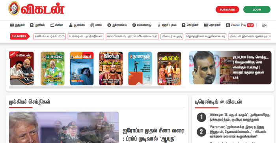276x143 pixels.
Task: Click the NEW badge beside Vikatan Play
Action: point(250,25)
